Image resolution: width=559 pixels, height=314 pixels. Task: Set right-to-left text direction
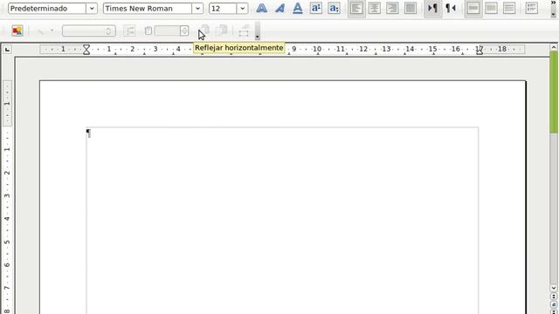click(x=451, y=8)
